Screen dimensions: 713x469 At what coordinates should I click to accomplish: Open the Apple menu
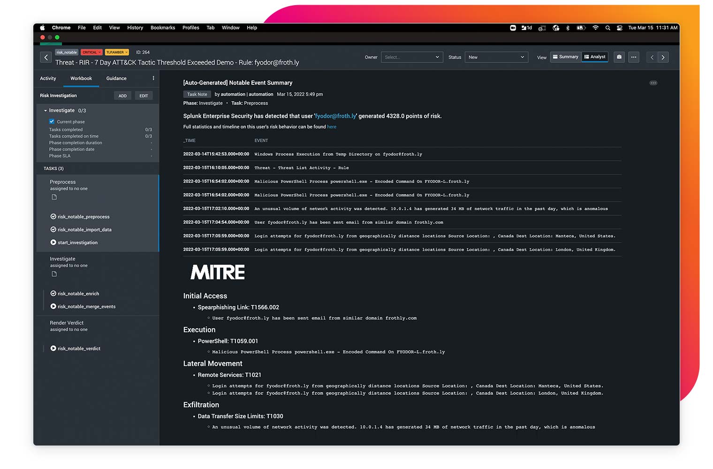tap(42, 28)
